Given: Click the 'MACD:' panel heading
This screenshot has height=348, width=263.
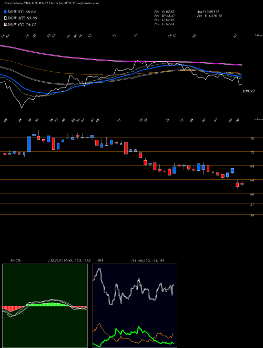Looking at the screenshot, I should (15, 260).
